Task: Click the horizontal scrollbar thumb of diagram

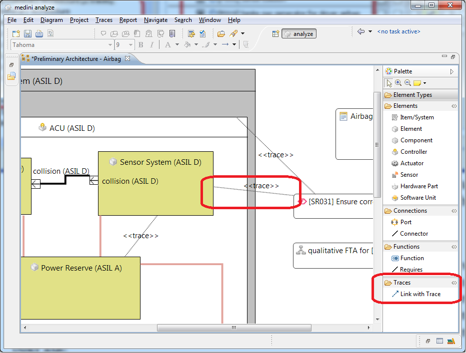Action: [x=233, y=328]
